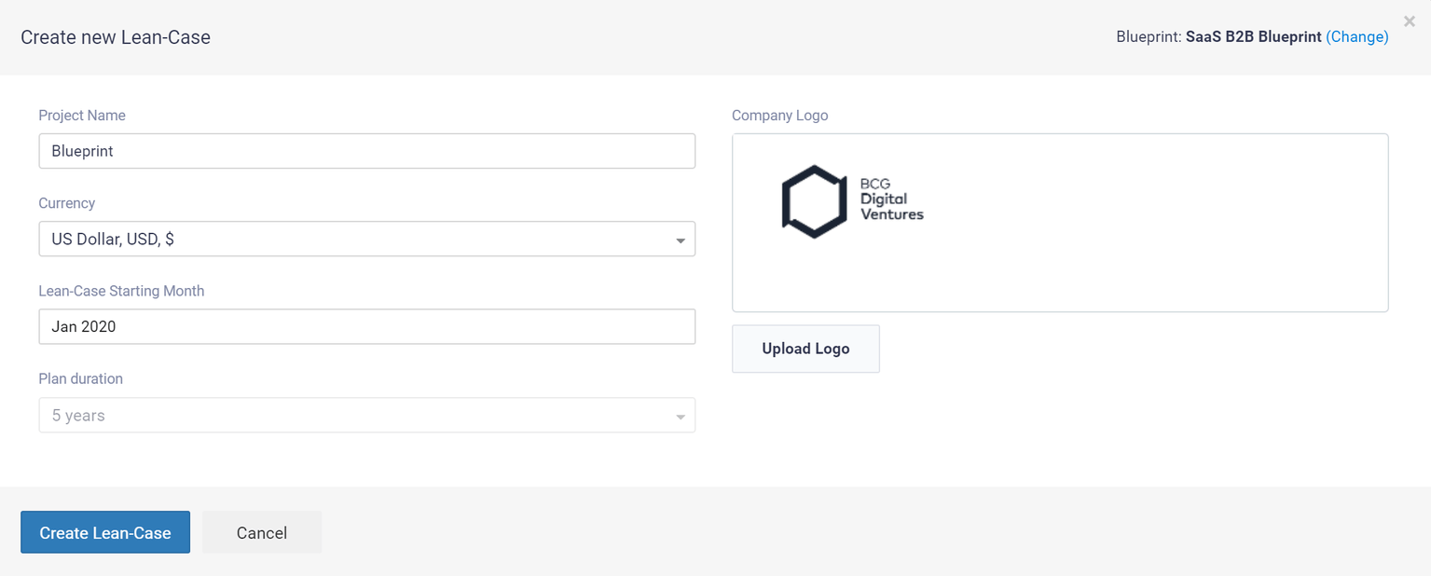Viewport: 1431px width, 576px height.
Task: Select the Currency selector caret
Action: (680, 239)
